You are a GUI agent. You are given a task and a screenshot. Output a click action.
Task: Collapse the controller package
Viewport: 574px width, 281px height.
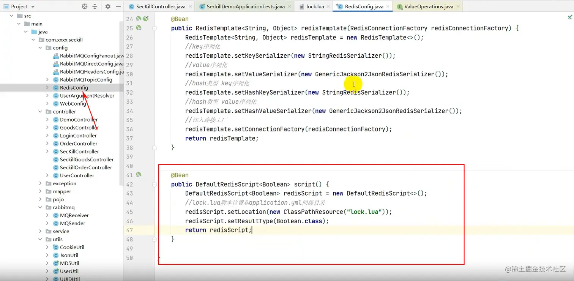tap(40, 112)
